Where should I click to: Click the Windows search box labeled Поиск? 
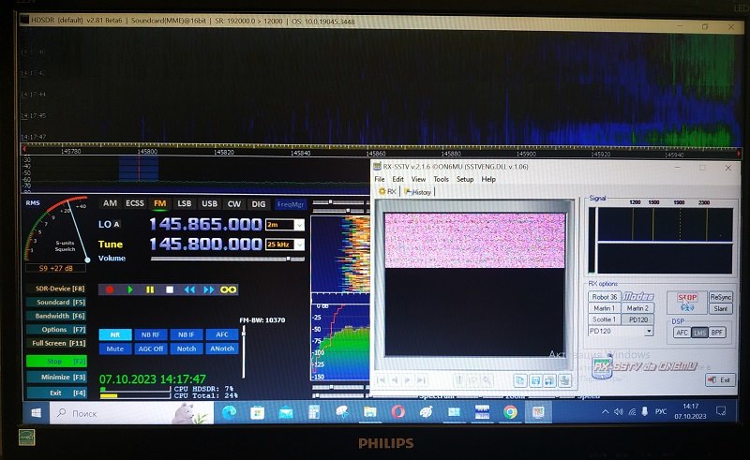(x=131, y=413)
